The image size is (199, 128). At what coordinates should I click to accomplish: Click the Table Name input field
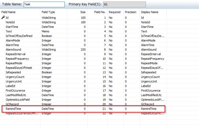point(44,4)
